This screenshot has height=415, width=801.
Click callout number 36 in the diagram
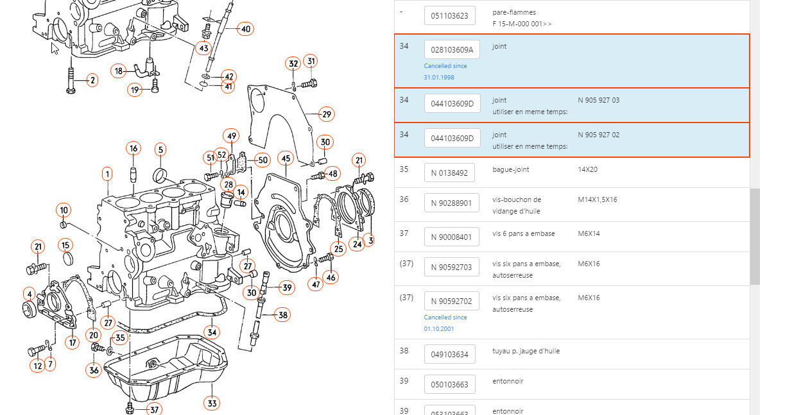pyautogui.click(x=94, y=369)
